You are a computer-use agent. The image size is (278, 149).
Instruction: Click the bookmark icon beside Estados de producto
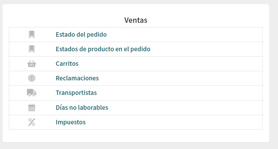(x=31, y=49)
